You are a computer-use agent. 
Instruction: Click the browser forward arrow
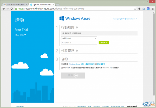tap(8, 9)
